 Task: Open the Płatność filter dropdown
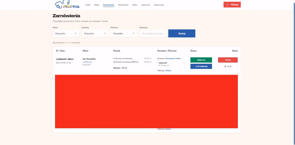pyautogui.click(x=124, y=33)
